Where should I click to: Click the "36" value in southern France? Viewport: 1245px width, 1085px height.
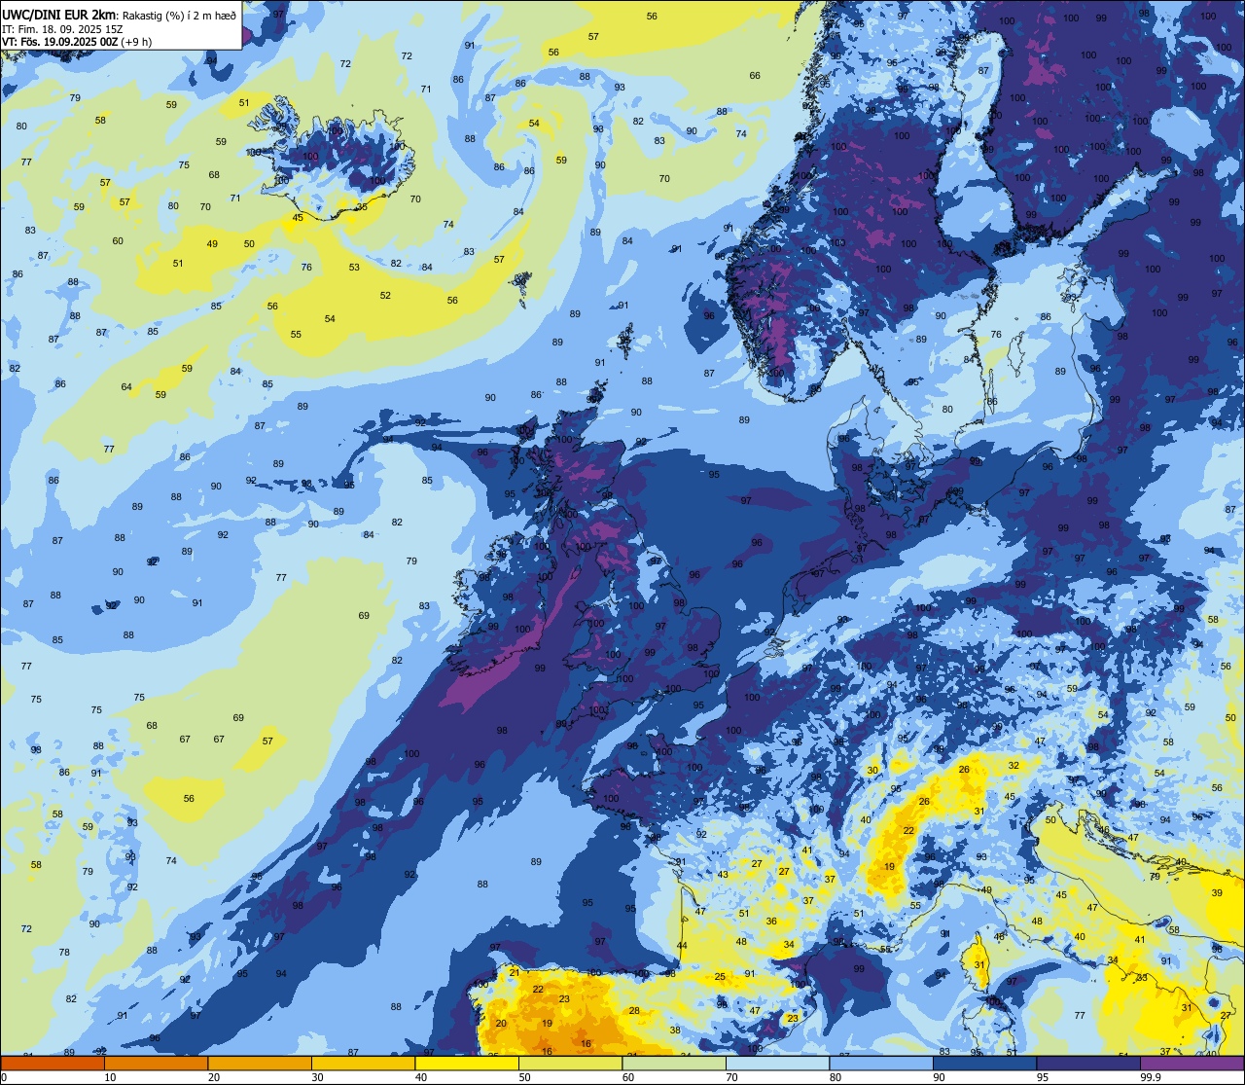[x=771, y=922]
